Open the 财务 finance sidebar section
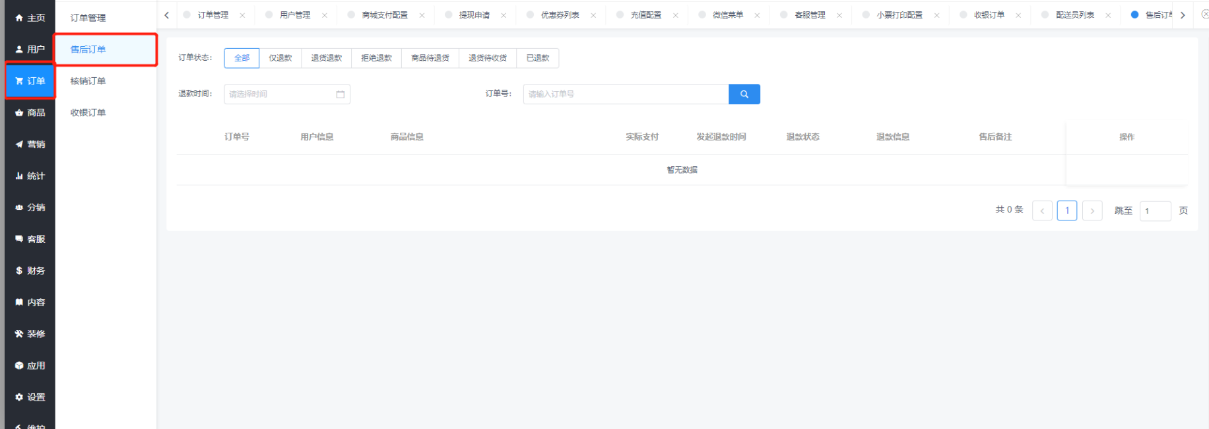Viewport: 1209px width, 429px height. click(30, 271)
